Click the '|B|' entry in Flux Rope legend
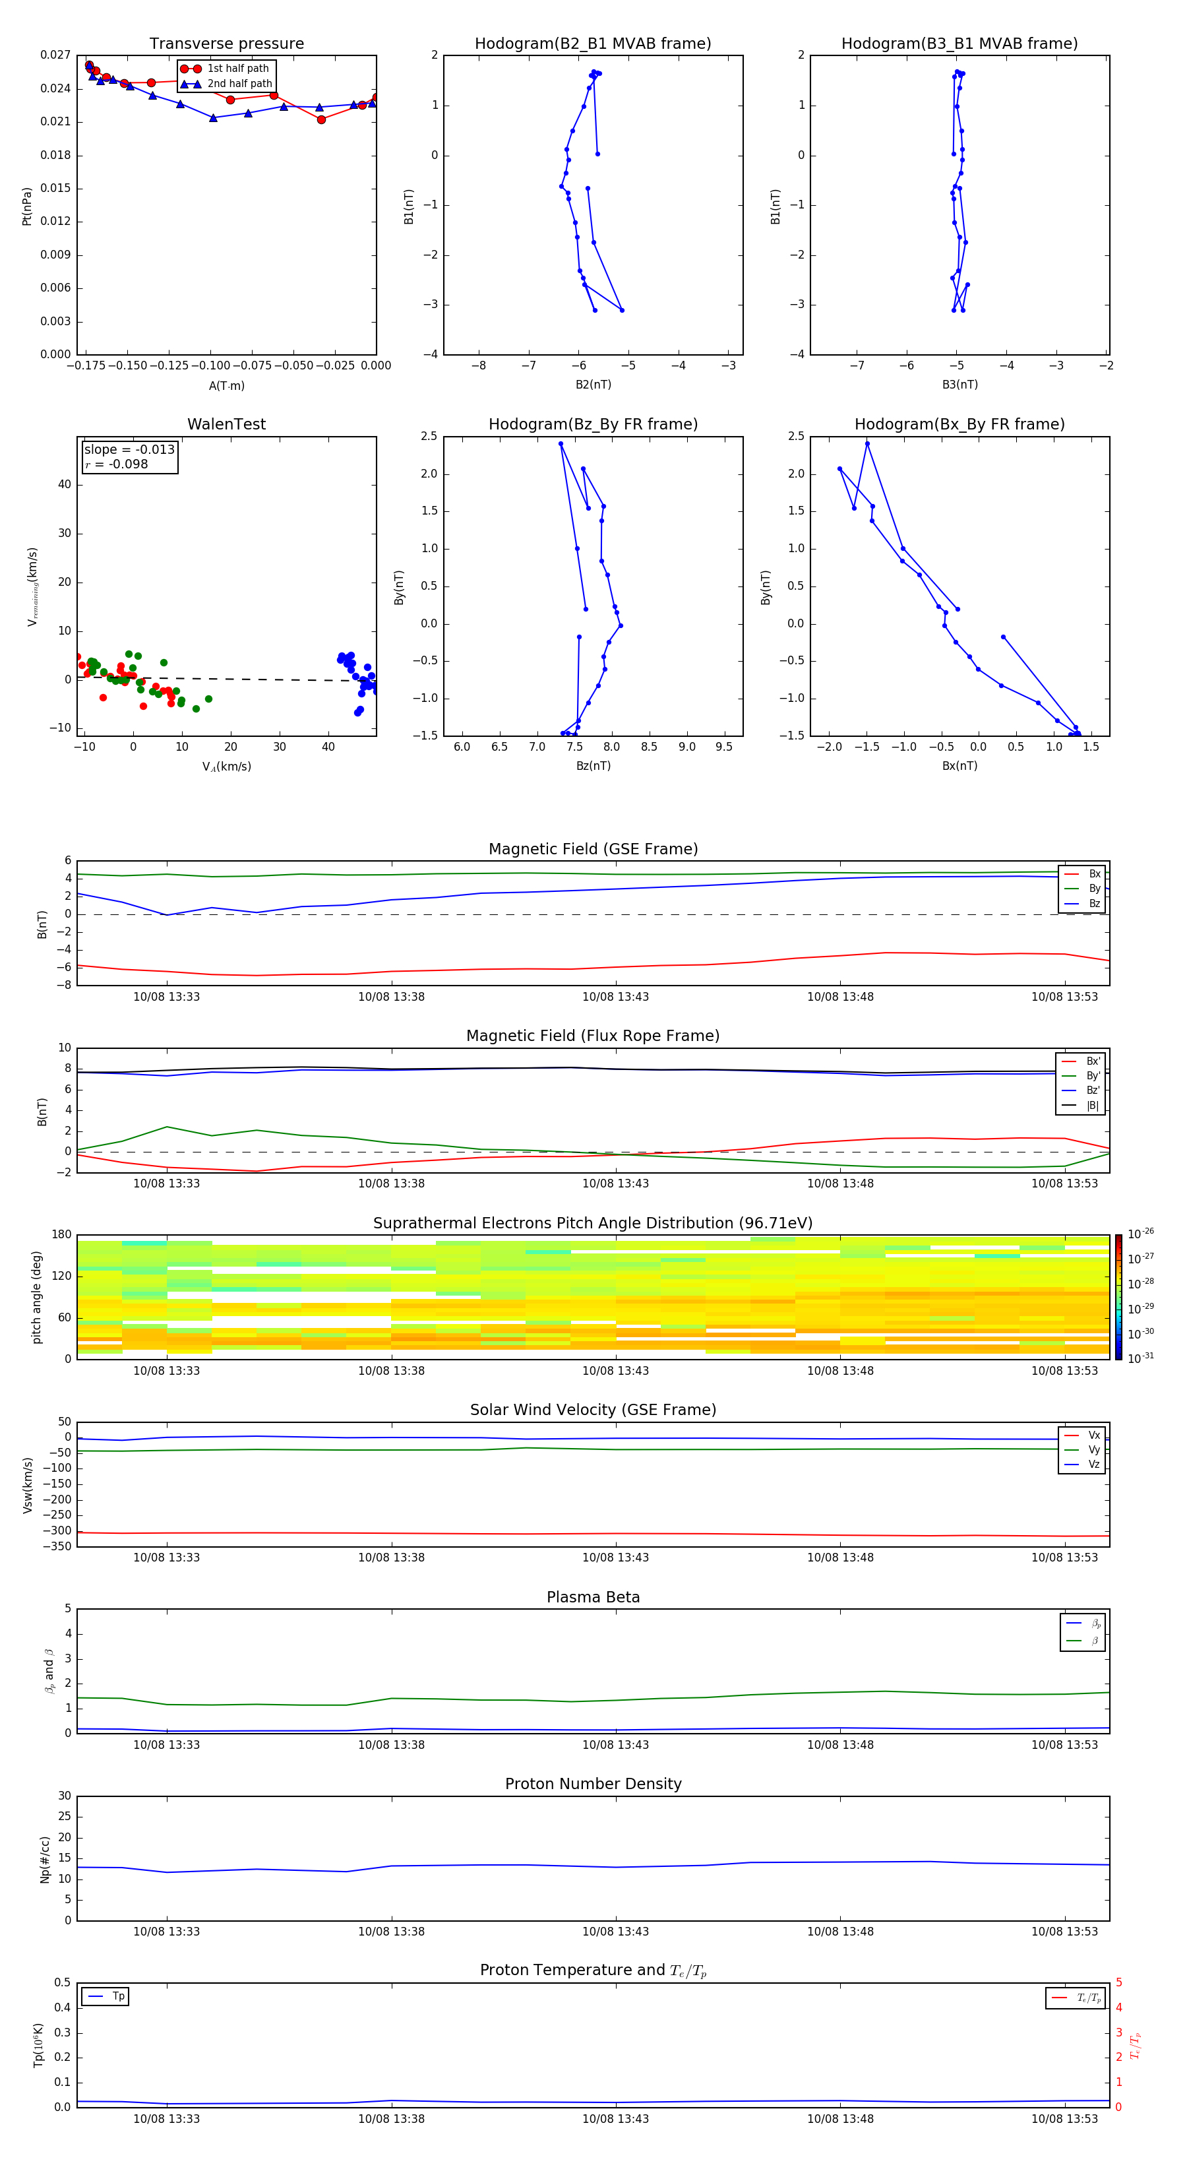 pos(1081,1106)
